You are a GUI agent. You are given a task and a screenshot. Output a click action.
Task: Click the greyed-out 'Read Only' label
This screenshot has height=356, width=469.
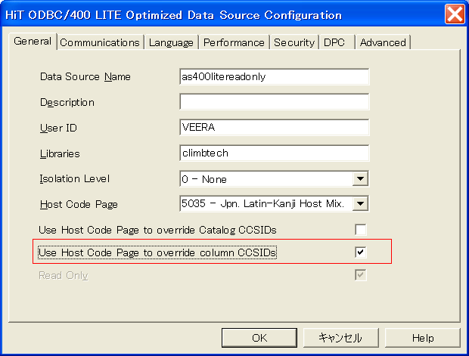pyautogui.click(x=64, y=275)
